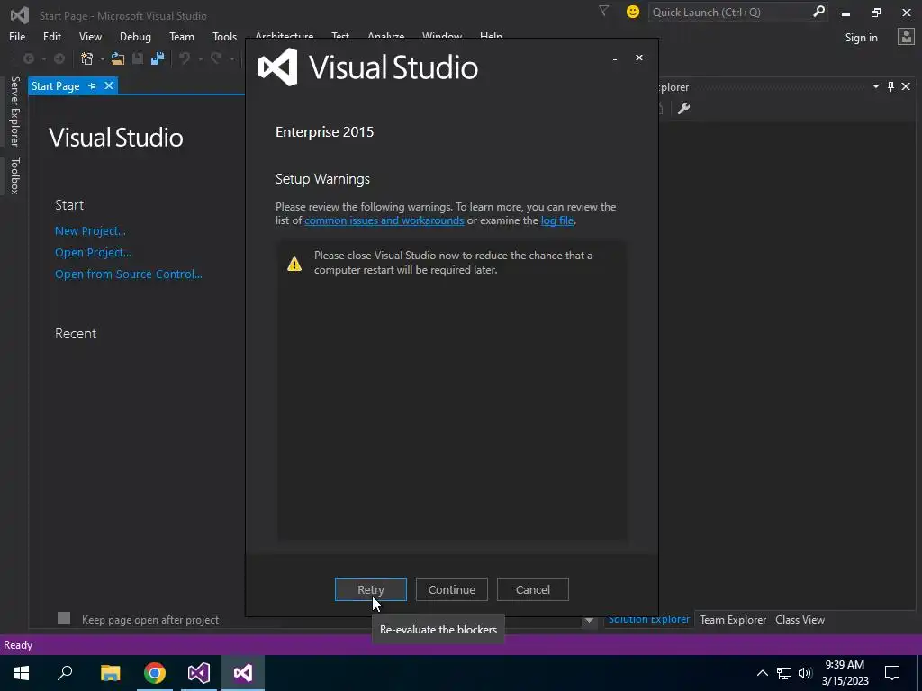The height and width of the screenshot is (691, 922).
Task: Click the Redo toolbar icon
Action: point(216,58)
